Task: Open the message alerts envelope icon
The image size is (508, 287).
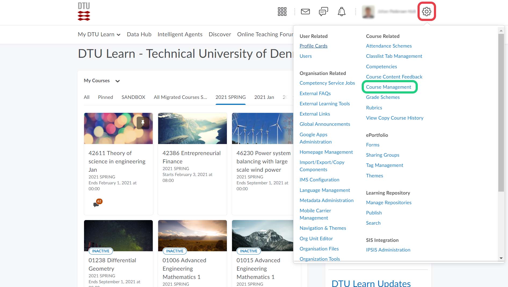Action: (305, 12)
